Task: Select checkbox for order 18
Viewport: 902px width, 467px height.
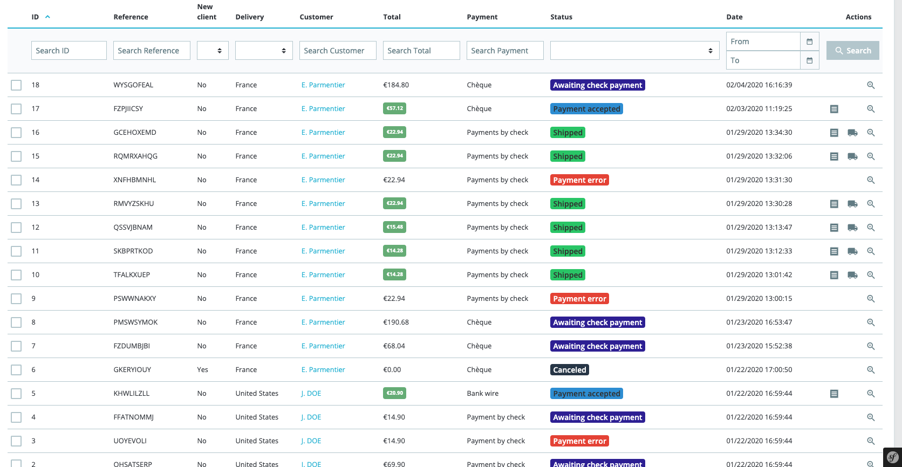Action: pos(16,85)
